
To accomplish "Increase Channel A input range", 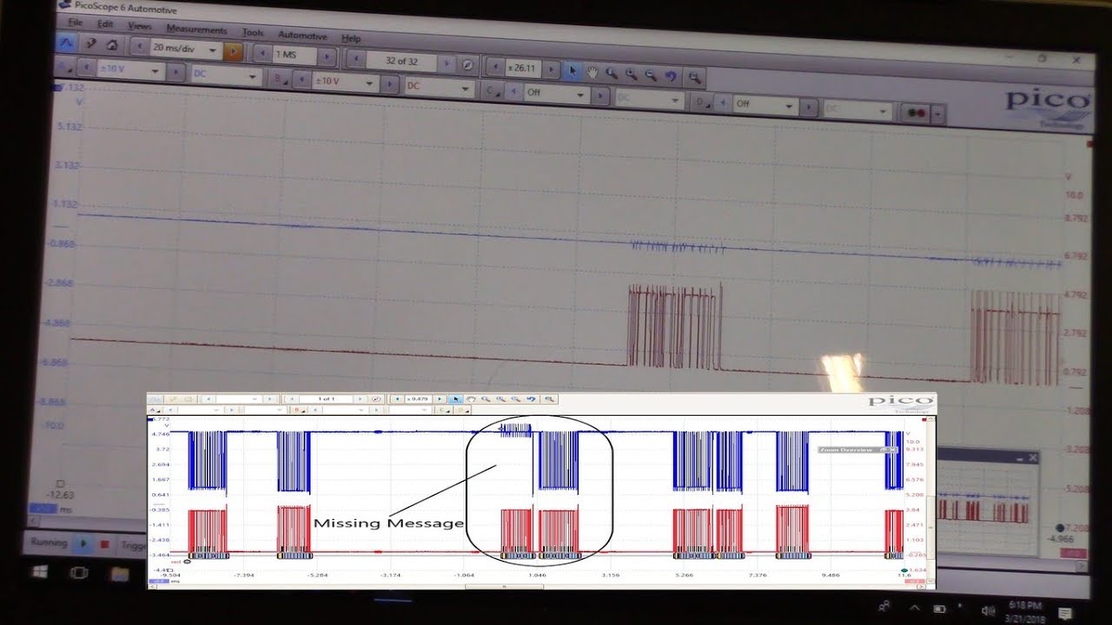I will click(175, 71).
